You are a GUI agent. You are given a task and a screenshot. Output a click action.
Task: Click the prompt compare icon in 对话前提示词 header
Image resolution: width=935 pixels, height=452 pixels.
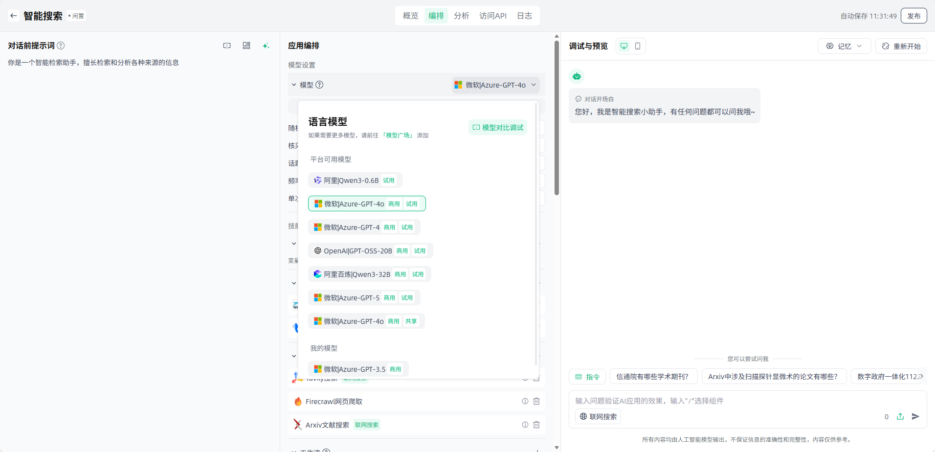(x=227, y=45)
